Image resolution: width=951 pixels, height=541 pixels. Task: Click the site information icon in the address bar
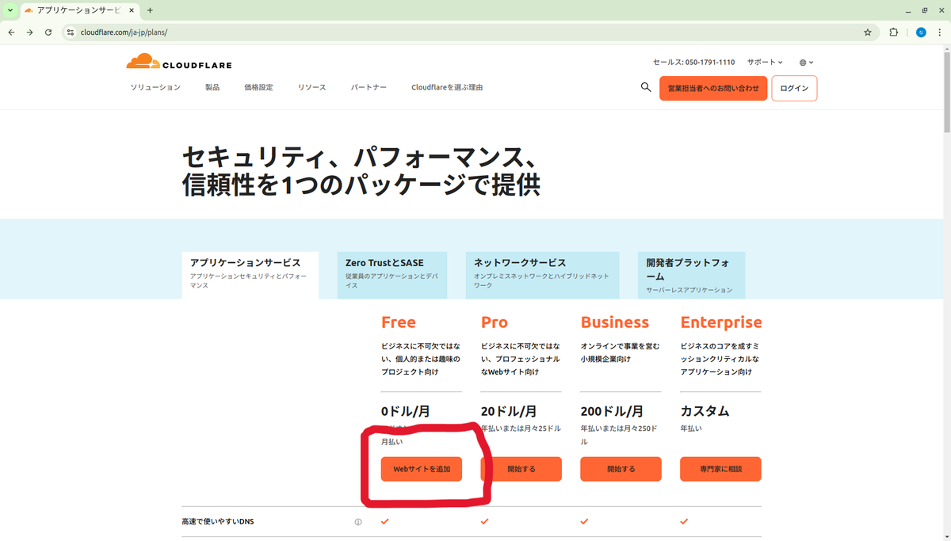(70, 32)
